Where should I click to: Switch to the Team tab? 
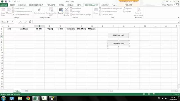pos(114,5)
